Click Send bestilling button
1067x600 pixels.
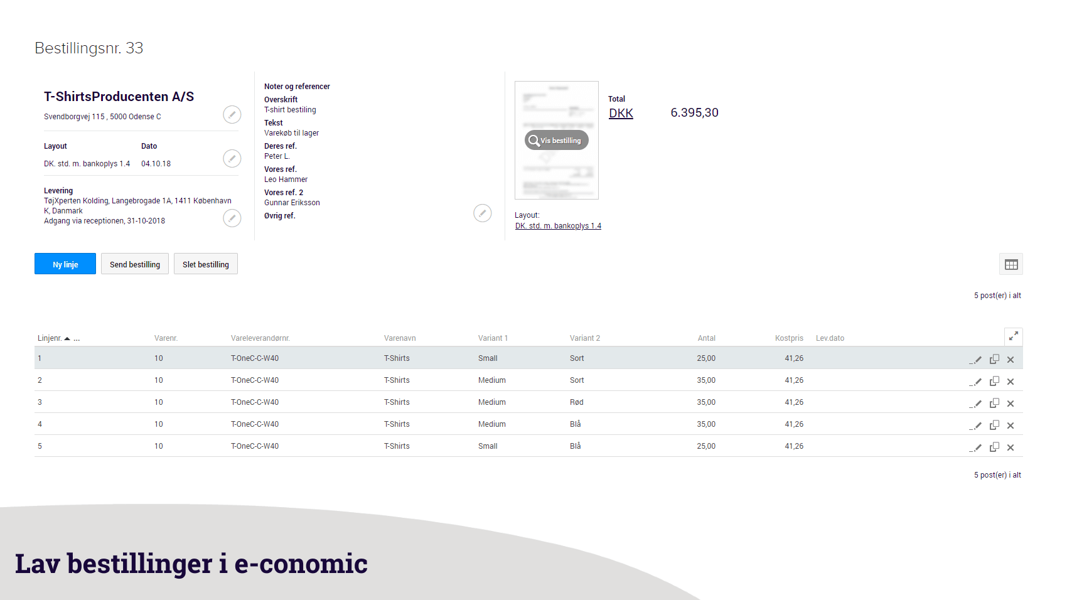pos(135,264)
